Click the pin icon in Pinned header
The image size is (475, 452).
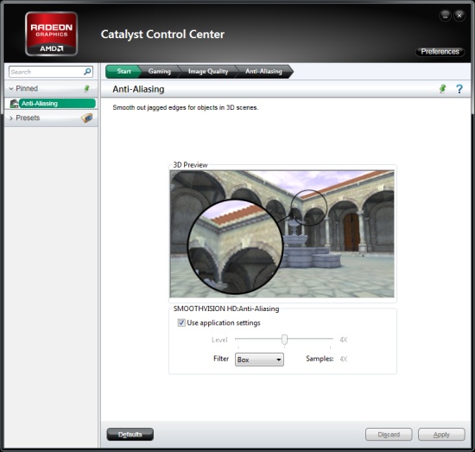(x=86, y=88)
